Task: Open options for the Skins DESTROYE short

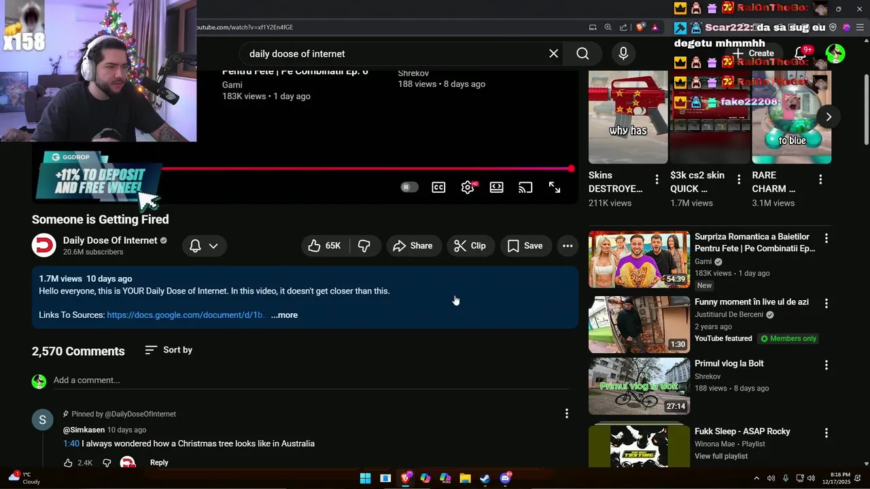Action: coord(657,179)
